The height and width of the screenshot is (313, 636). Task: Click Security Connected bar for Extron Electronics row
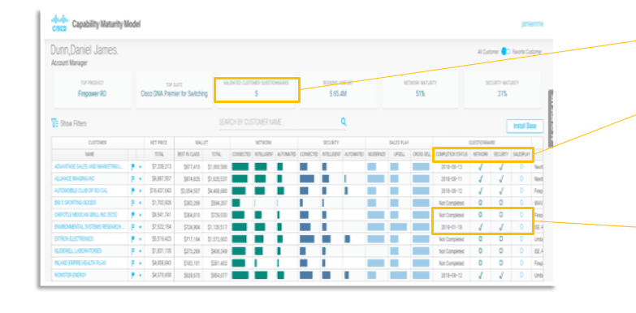pos(307,239)
